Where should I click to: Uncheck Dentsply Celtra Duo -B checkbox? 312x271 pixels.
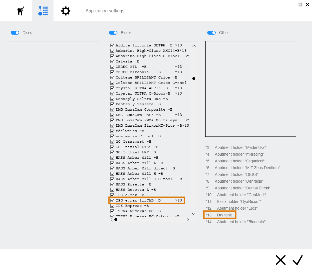point(112,99)
